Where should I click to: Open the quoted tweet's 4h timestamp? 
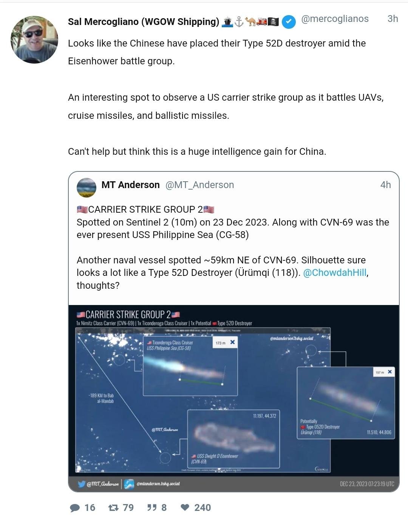[x=385, y=185]
